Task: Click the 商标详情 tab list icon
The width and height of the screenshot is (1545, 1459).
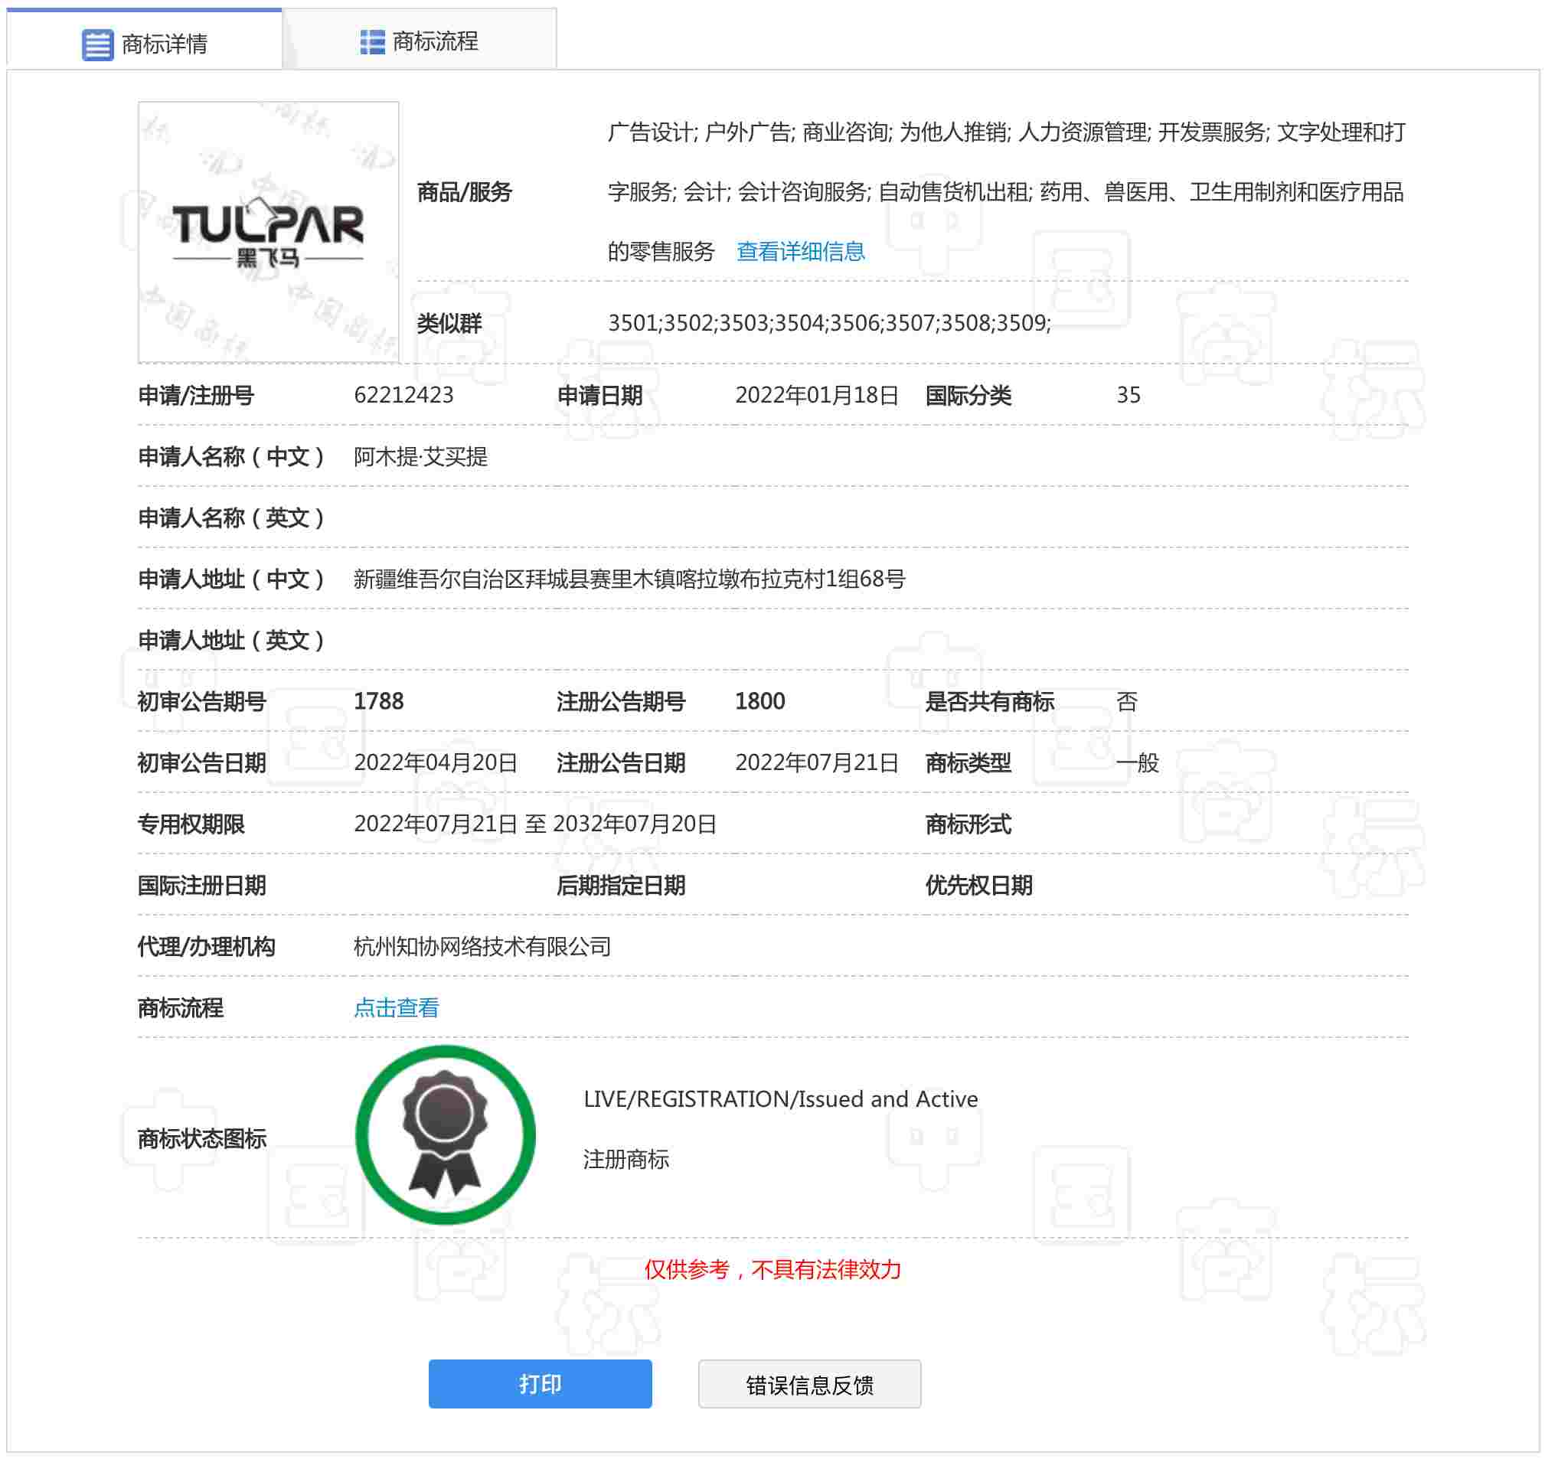Action: point(97,44)
